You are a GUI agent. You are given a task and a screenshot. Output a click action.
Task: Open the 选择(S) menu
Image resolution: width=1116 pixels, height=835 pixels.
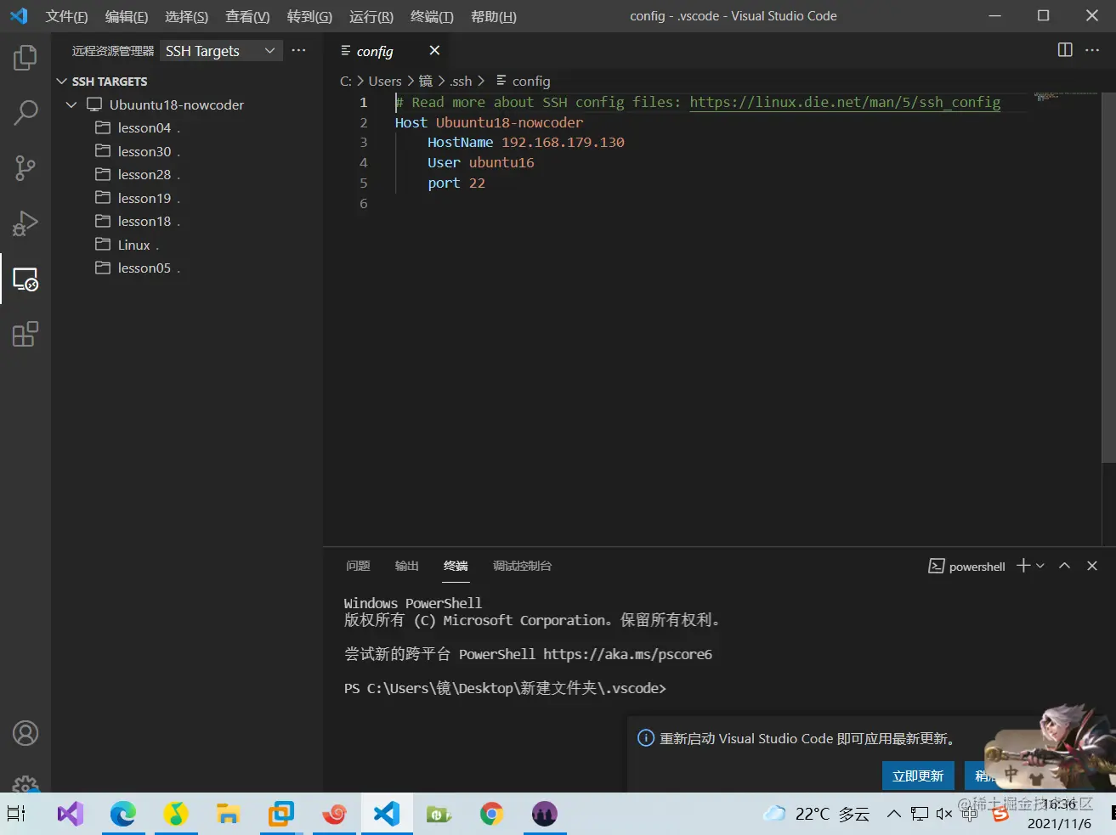pos(187,16)
